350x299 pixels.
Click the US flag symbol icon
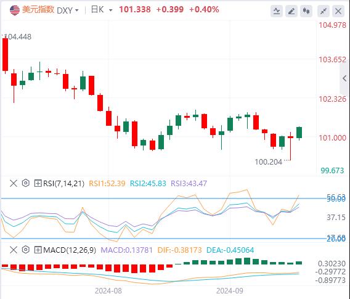coord(15,10)
